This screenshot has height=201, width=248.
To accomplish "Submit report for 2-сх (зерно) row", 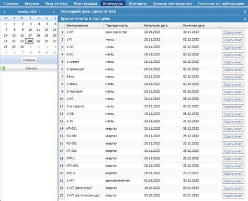I will 233,107.
